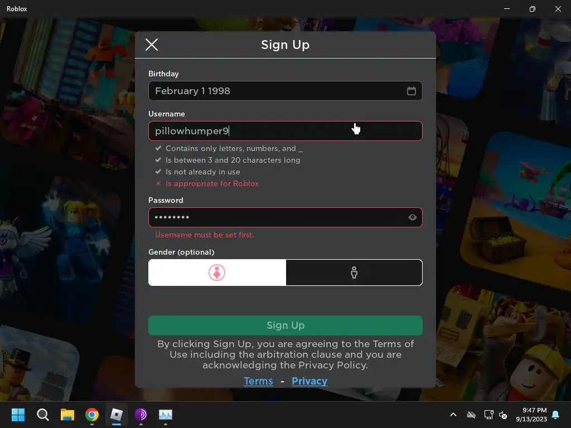Click 'Contains only letters, numbers, and _' text
The width and height of the screenshot is (571, 428).
point(234,148)
